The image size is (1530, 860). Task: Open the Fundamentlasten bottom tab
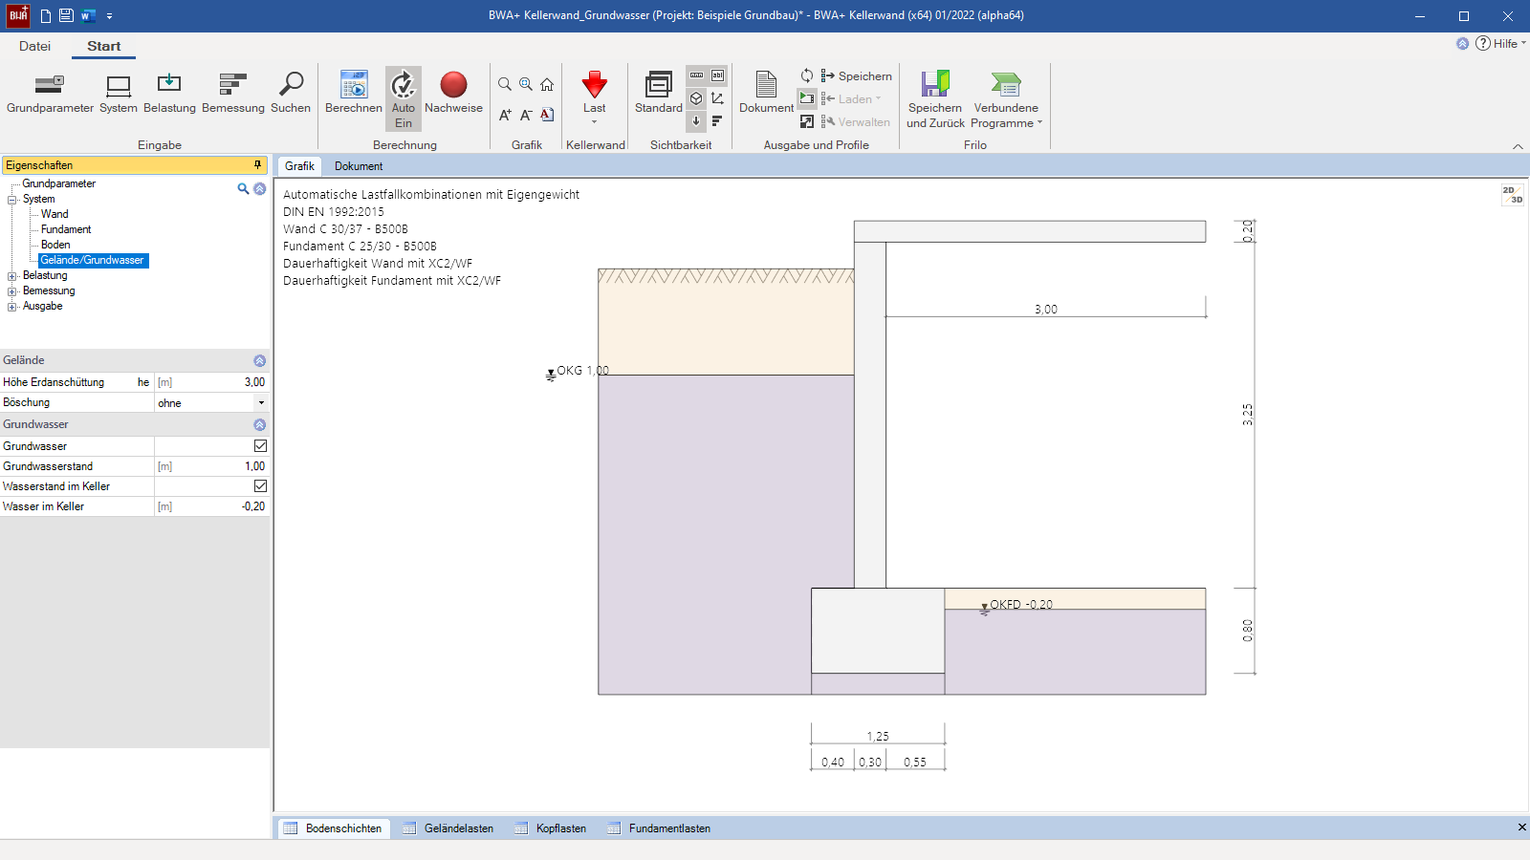pyautogui.click(x=660, y=828)
